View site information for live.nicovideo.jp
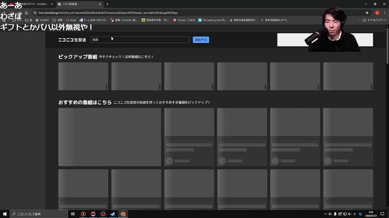Viewport: 389px width, 218px height. pos(35,13)
